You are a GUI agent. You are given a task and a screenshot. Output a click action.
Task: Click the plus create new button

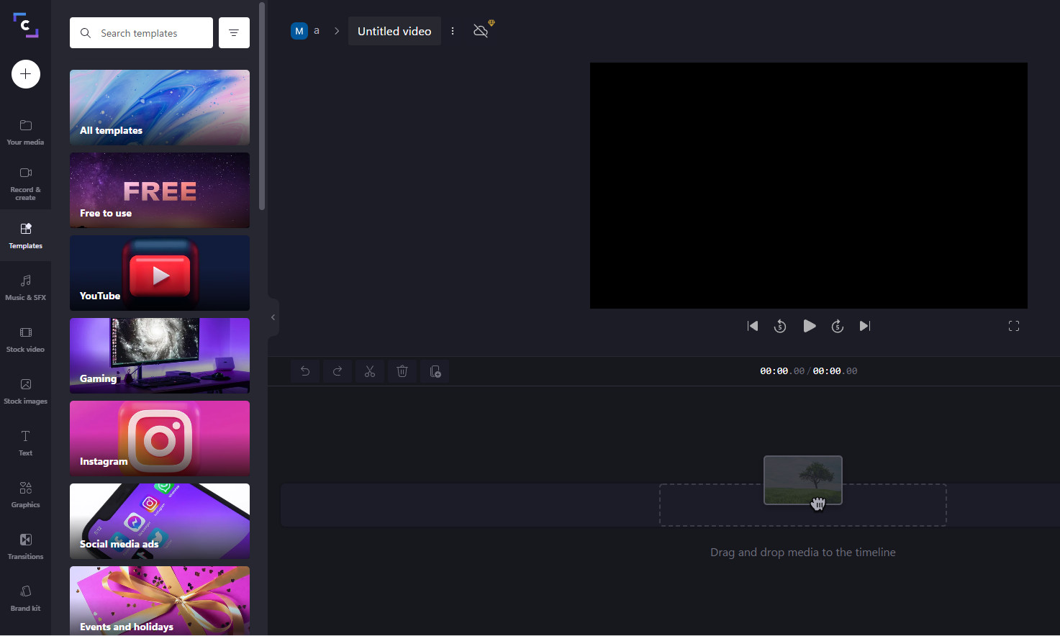click(x=26, y=74)
